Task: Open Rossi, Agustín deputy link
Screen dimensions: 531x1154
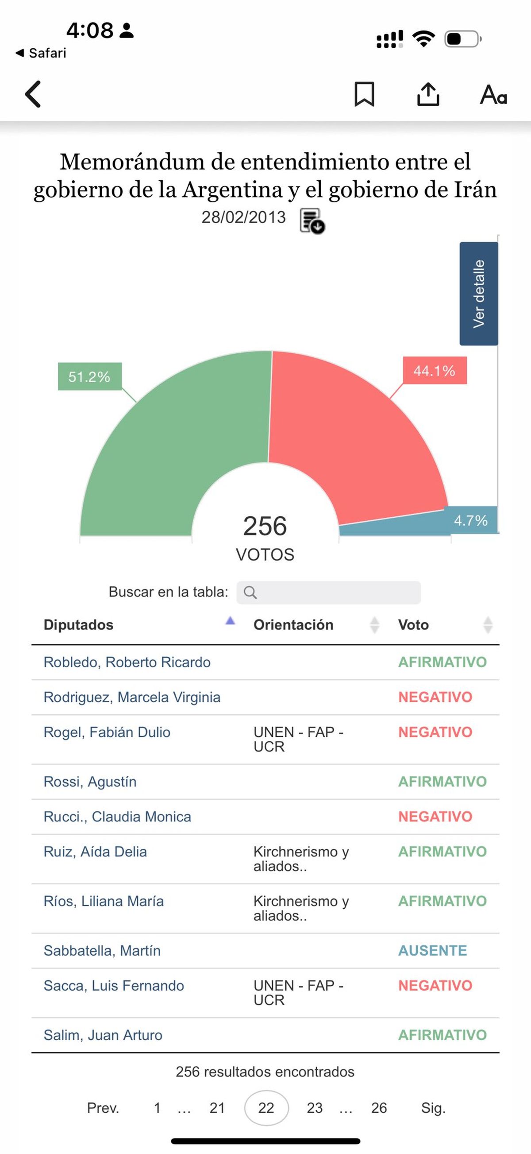Action: (x=90, y=782)
